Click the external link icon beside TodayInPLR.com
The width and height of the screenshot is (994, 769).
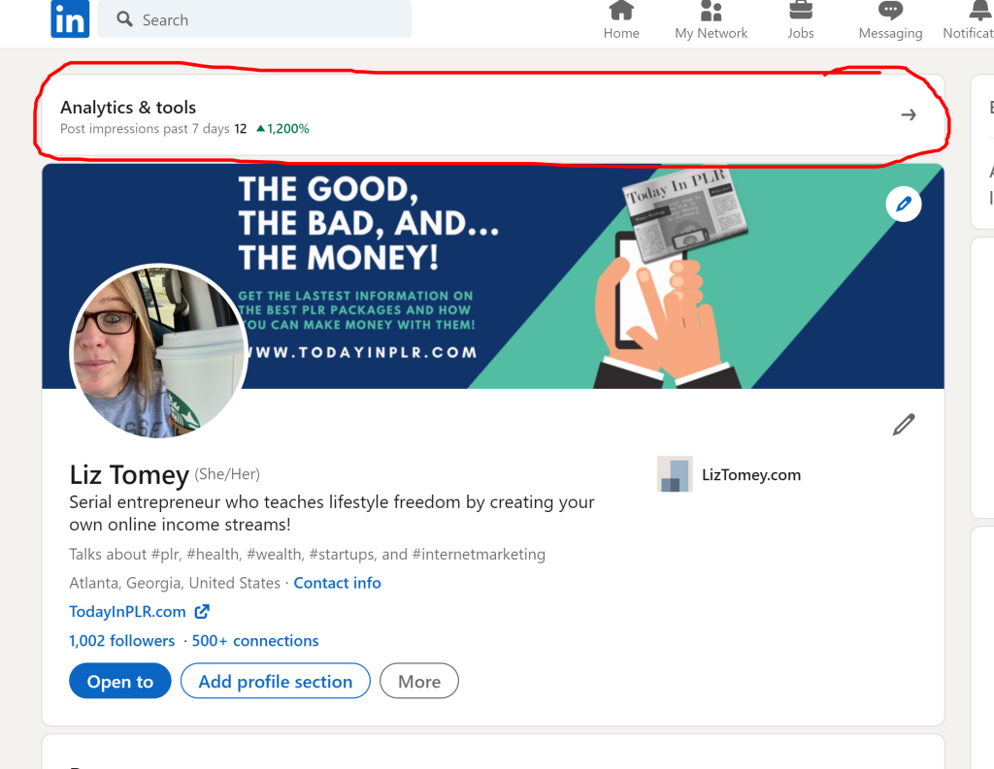pyautogui.click(x=202, y=611)
